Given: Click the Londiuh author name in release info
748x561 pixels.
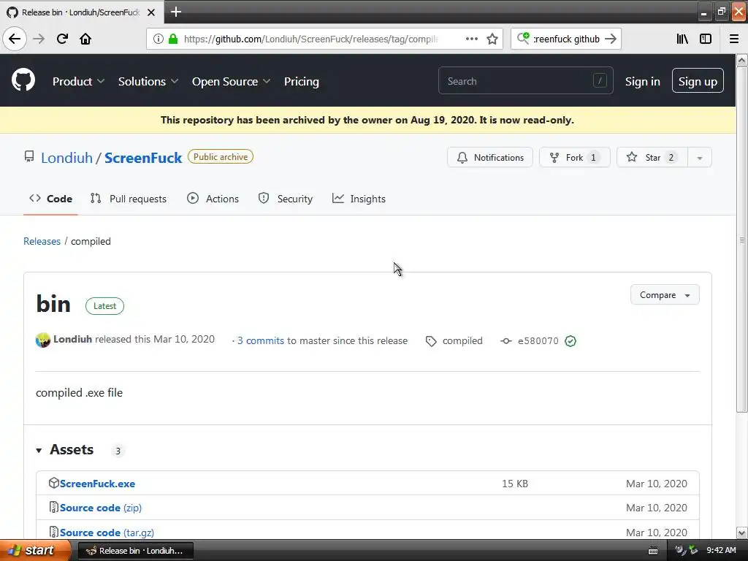Looking at the screenshot, I should (72, 339).
